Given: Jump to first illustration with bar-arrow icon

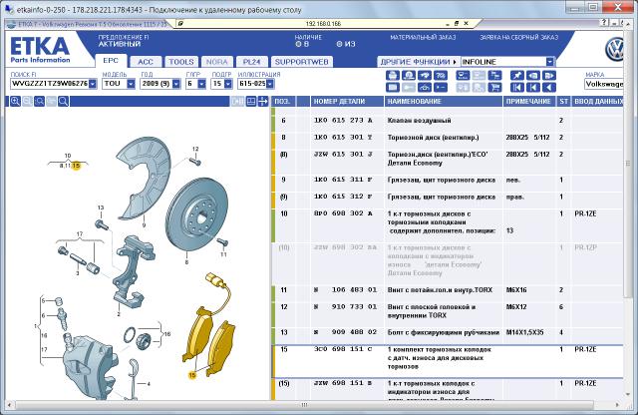Looking at the screenshot, I should [x=516, y=87].
